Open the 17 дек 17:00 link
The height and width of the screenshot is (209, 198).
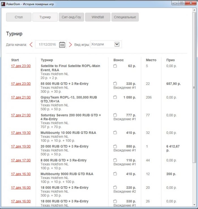point(21,160)
